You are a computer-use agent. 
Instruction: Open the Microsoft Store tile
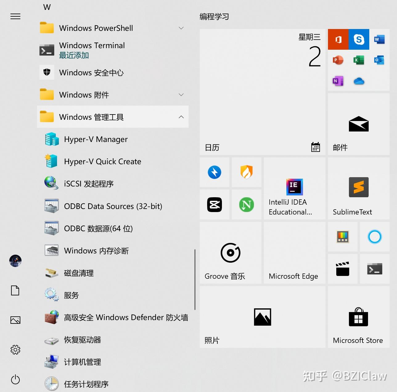tap(359, 317)
